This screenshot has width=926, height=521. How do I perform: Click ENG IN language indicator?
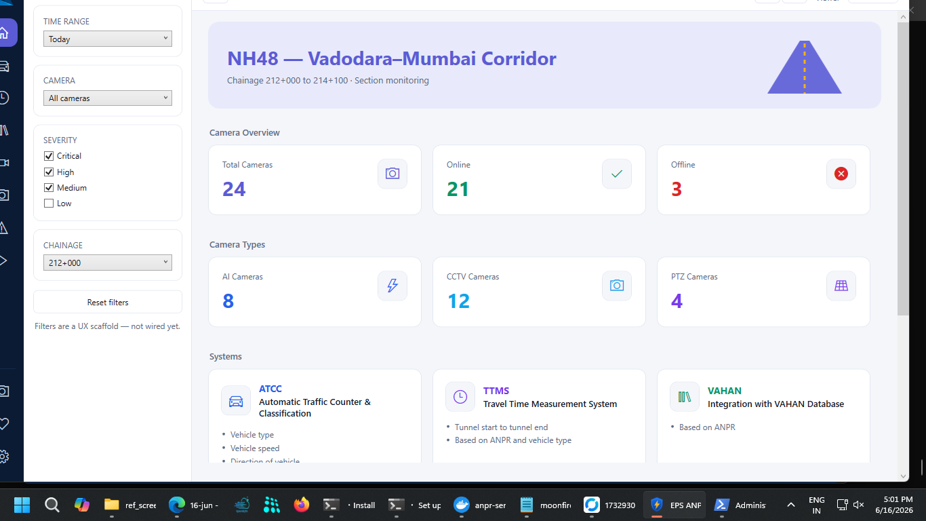pyautogui.click(x=817, y=505)
